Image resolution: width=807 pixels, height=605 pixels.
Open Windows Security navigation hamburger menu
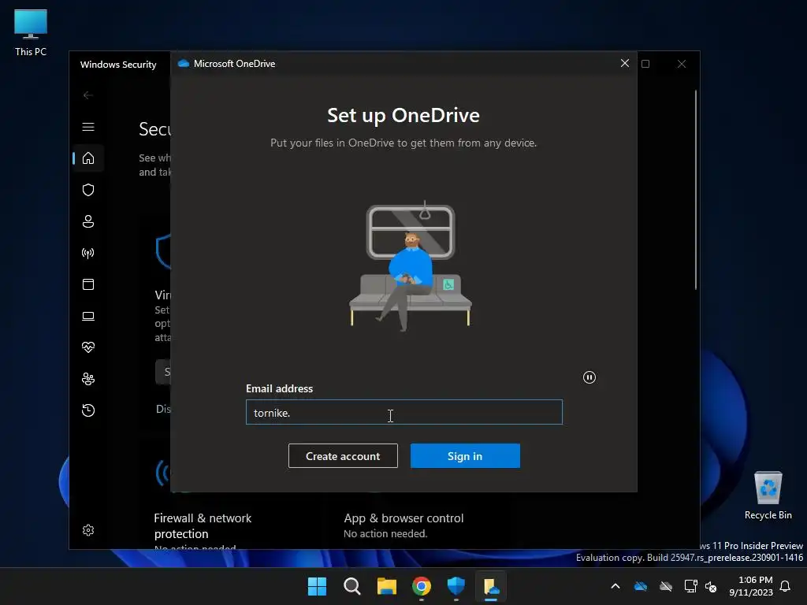coord(88,127)
